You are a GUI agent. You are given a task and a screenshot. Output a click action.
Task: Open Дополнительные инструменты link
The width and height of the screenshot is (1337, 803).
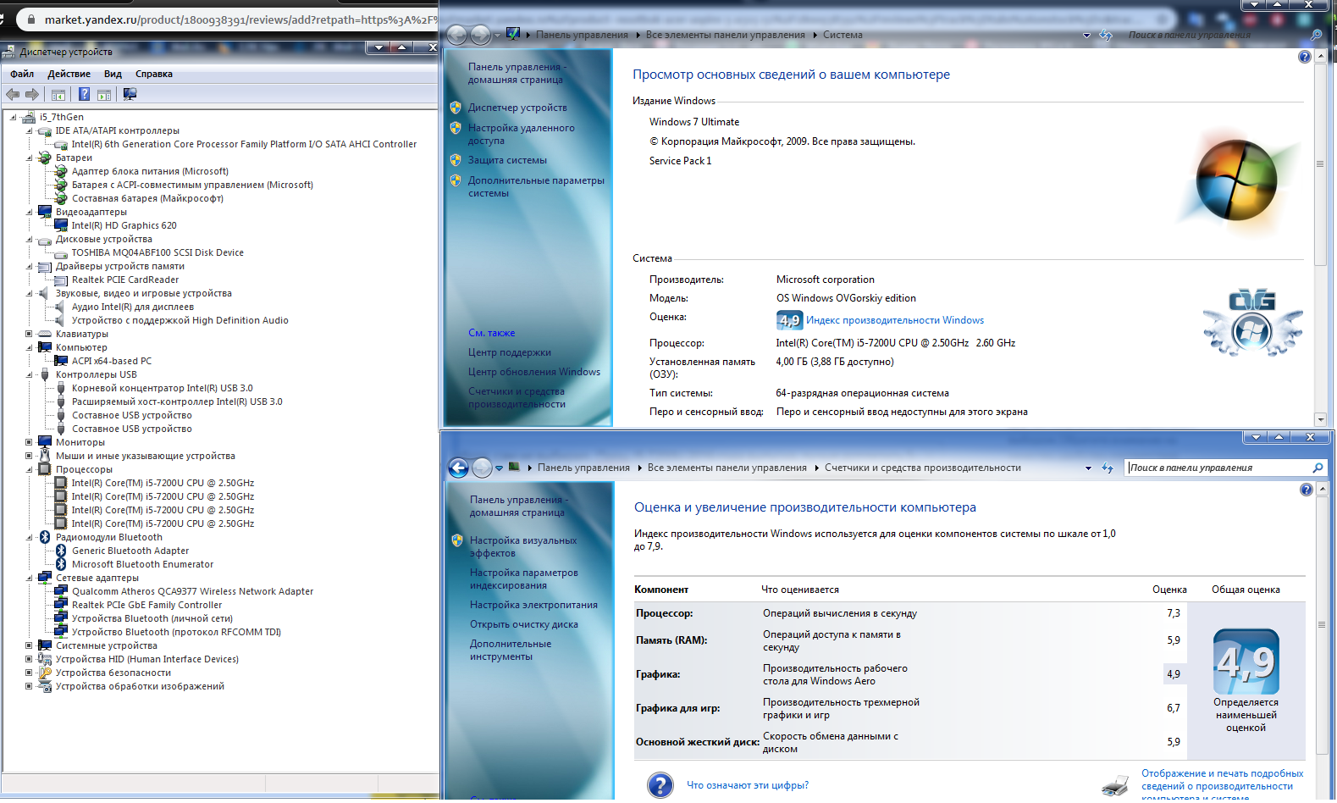[x=511, y=650]
